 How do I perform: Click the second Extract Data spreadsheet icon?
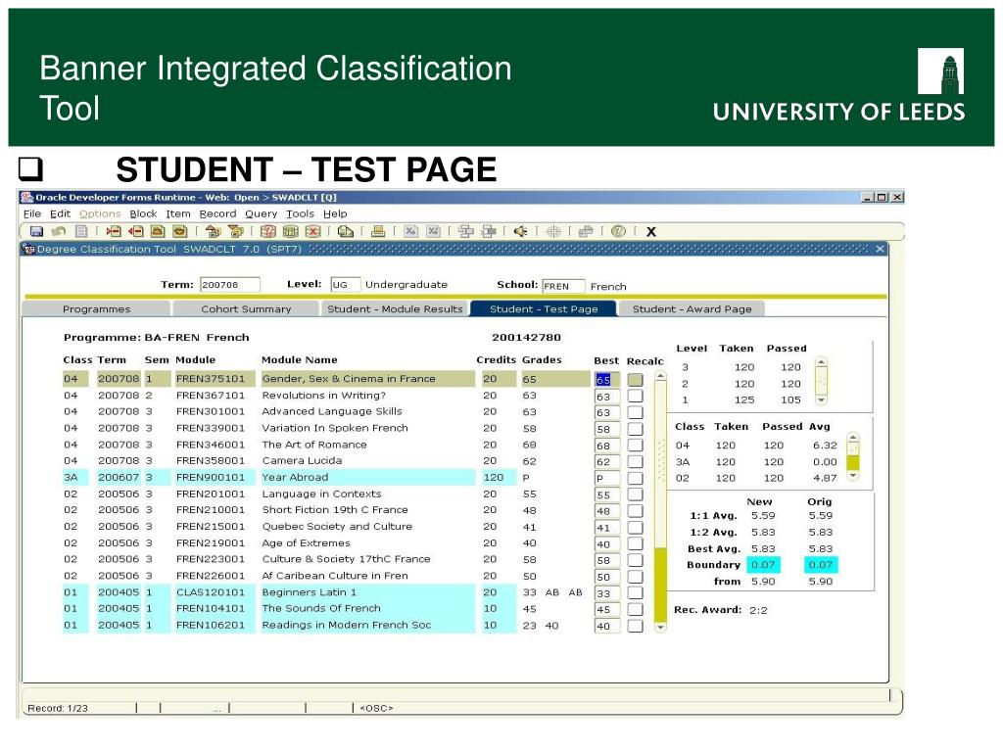433,231
